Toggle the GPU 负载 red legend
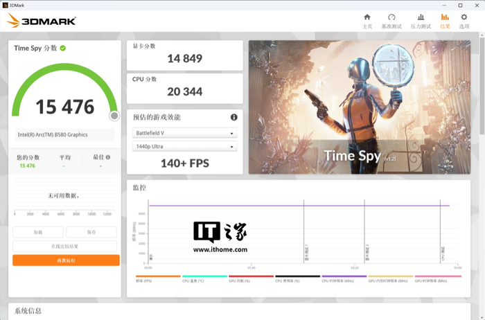This screenshot has width=485, height=320. (x=251, y=278)
